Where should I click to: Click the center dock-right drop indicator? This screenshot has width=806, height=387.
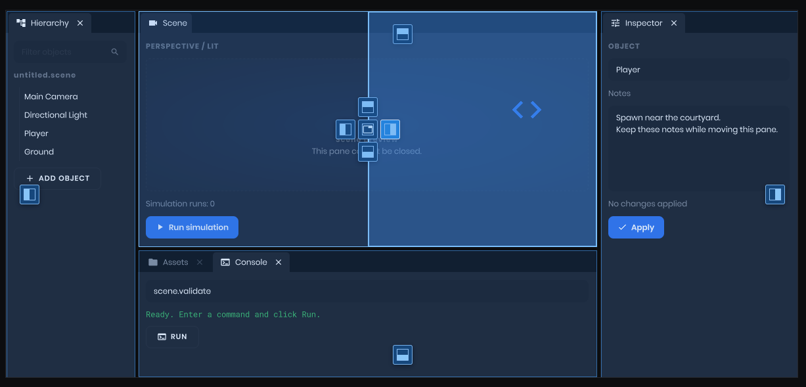[x=390, y=129]
